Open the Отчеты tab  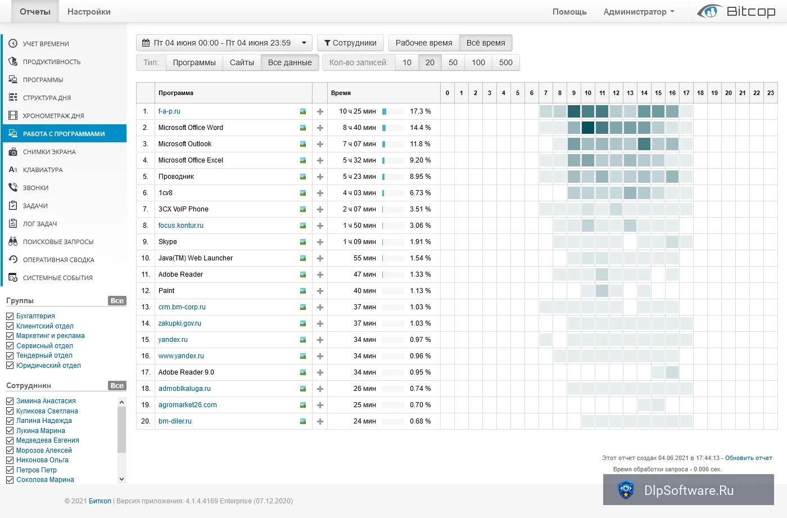[35, 12]
